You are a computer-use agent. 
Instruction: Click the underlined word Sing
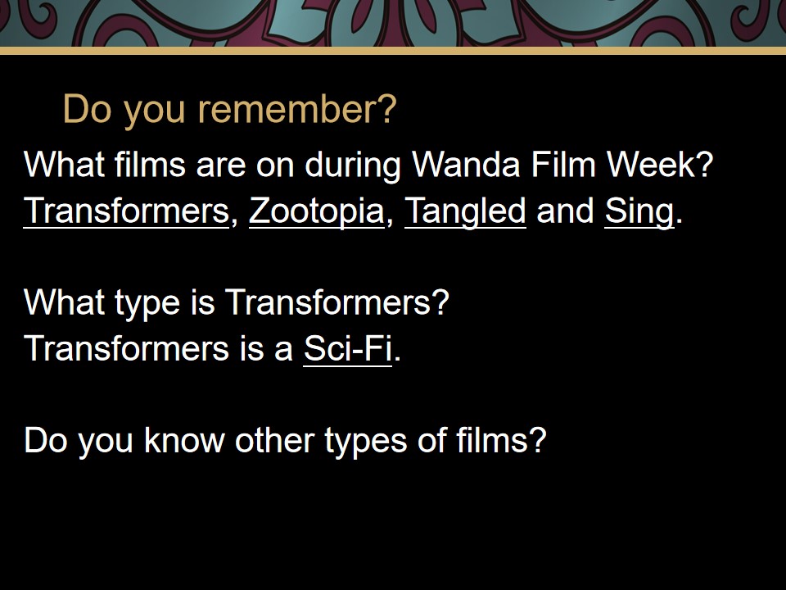[x=639, y=211]
